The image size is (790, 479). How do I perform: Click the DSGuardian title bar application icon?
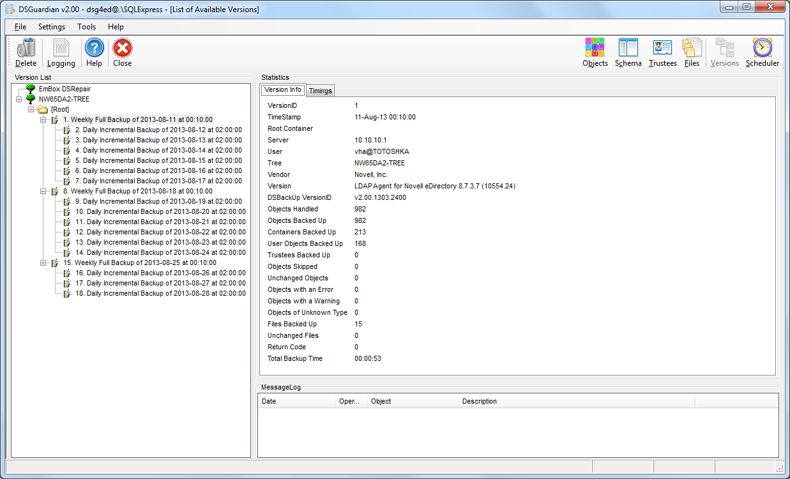tap(10, 10)
